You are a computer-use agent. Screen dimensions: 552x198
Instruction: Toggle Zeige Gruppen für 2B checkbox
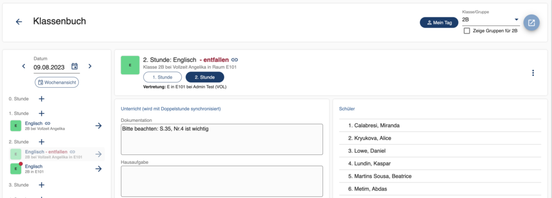point(467,31)
